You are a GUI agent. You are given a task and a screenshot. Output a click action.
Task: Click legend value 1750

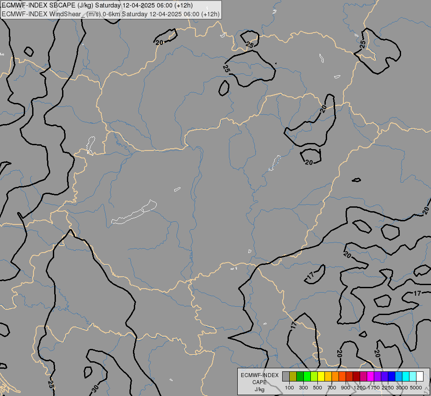click(374, 388)
